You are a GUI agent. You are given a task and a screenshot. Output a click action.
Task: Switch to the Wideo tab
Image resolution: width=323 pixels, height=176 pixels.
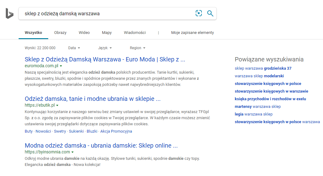point(84,33)
